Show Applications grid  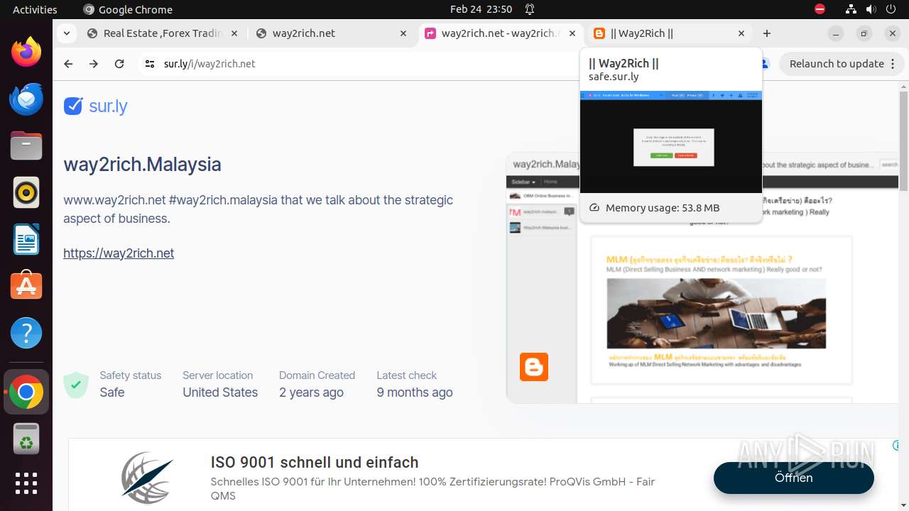(26, 483)
